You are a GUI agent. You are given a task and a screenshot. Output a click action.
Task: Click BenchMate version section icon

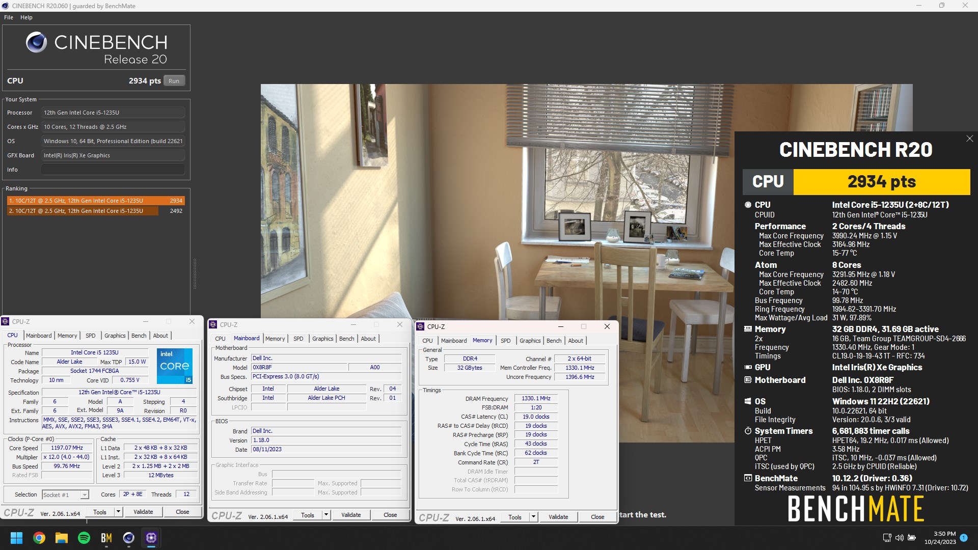[x=748, y=478]
